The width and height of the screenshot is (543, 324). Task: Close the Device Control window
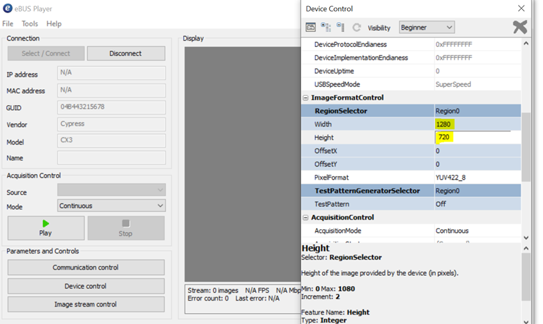point(521,8)
